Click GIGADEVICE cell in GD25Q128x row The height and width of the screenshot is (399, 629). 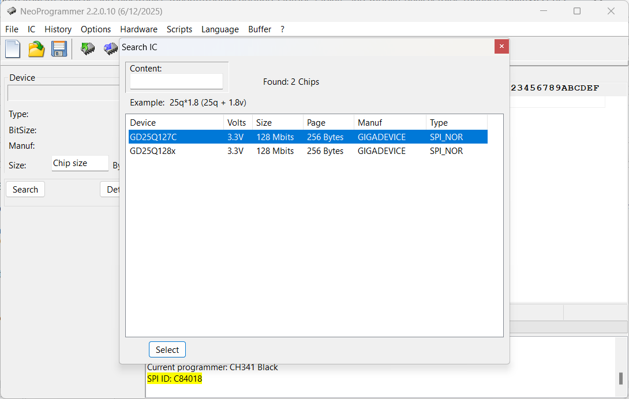point(381,150)
